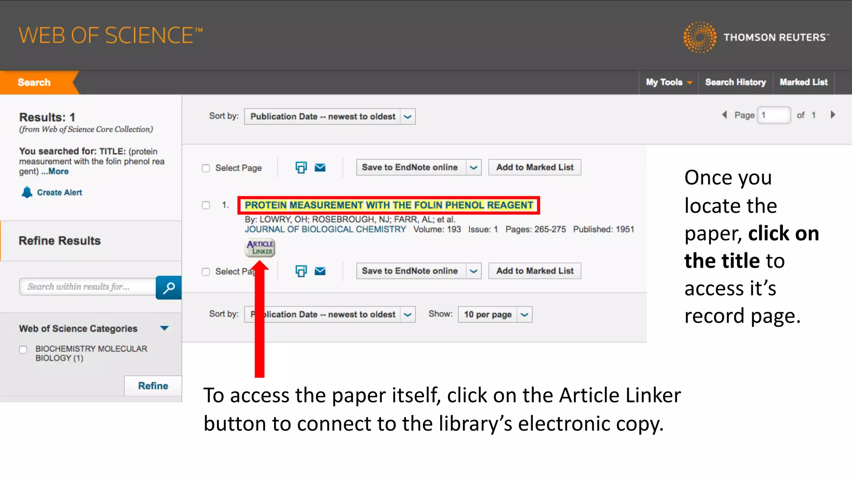Image resolution: width=852 pixels, height=479 pixels.
Task: Open the bottom Sort by dropdown
Action: 329,314
